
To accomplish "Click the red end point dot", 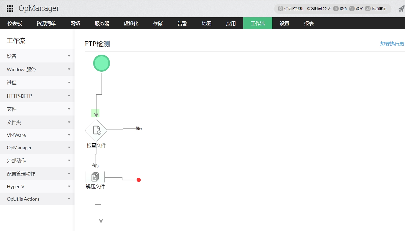I will [139, 180].
